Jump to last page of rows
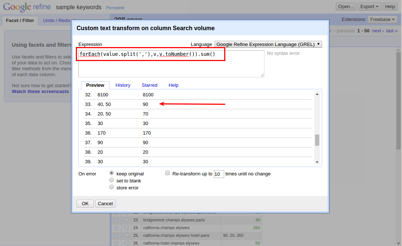Screen dimensions: 402x246 (392, 31)
